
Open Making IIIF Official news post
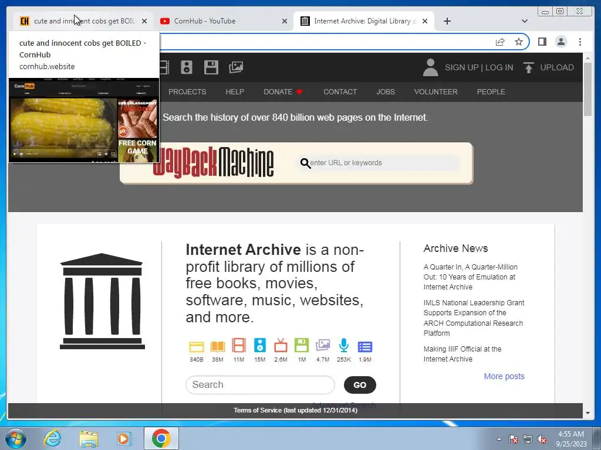[462, 354]
